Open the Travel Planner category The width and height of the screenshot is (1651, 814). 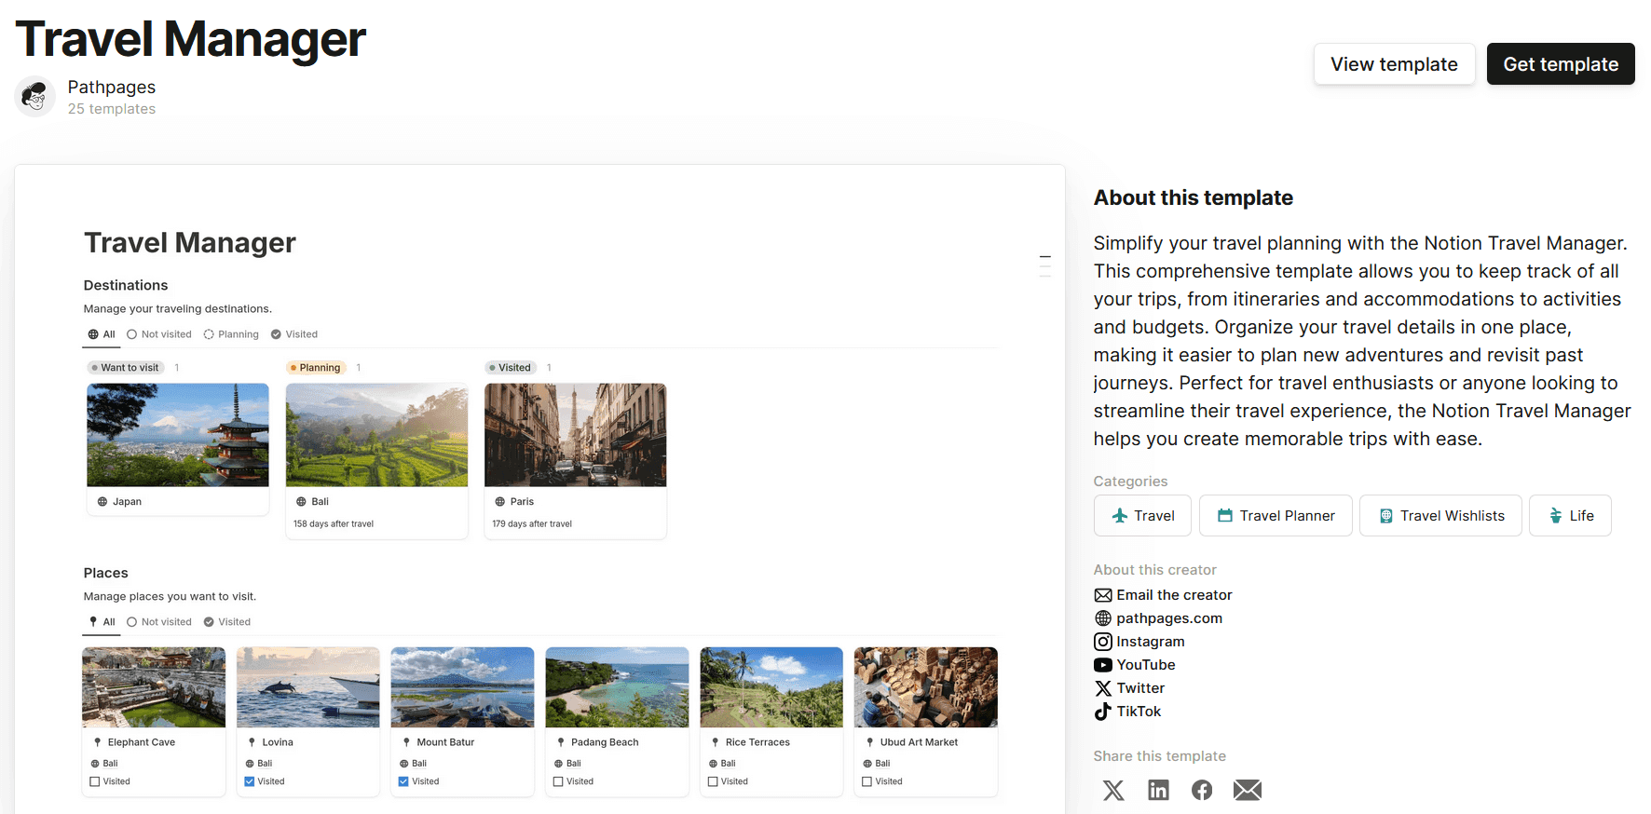tap(1276, 516)
